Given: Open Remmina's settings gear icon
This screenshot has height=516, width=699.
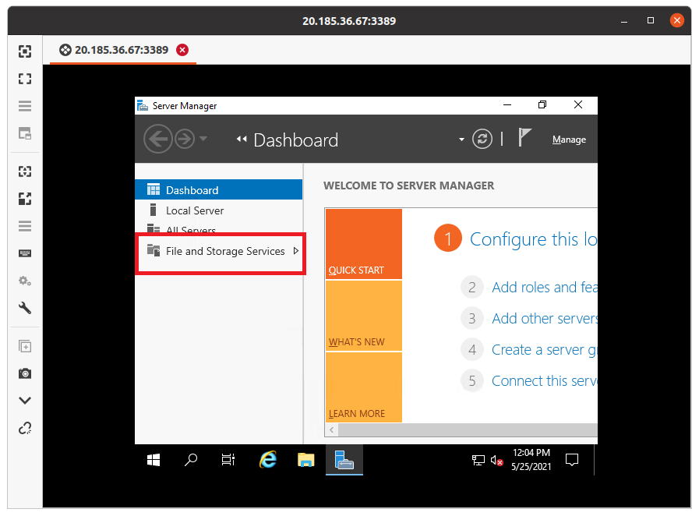Looking at the screenshot, I should point(24,281).
